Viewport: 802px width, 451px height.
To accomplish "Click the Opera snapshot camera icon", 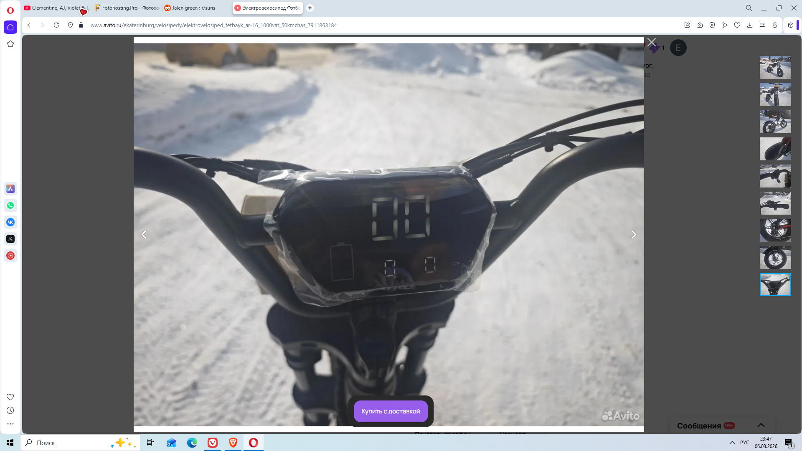I will click(x=700, y=25).
